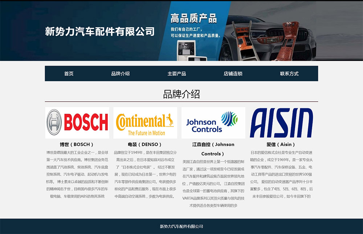
Task: Click the BOSCH brand logo image
Action: tap(77, 123)
